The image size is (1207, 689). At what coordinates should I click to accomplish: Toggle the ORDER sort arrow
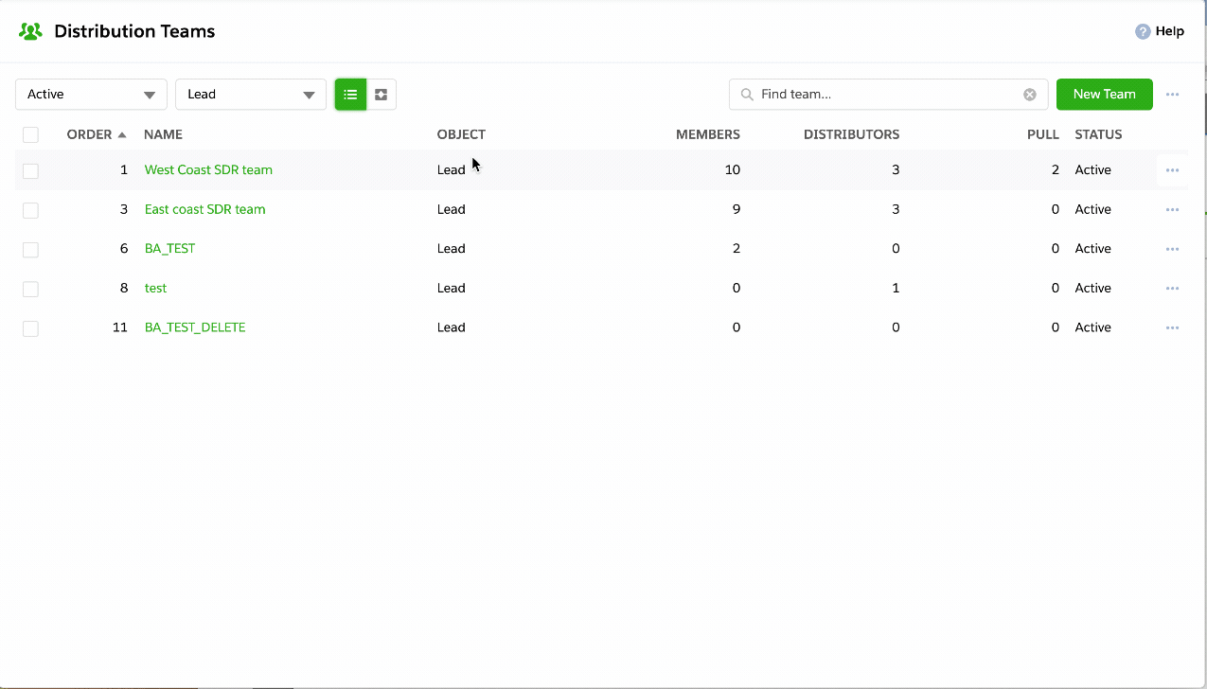[122, 134]
